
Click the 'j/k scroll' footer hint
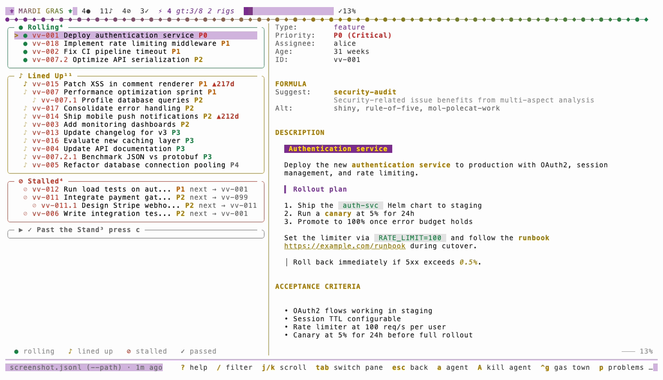coord(284,368)
